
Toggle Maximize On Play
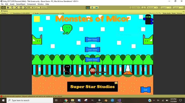click(x=156, y=13)
